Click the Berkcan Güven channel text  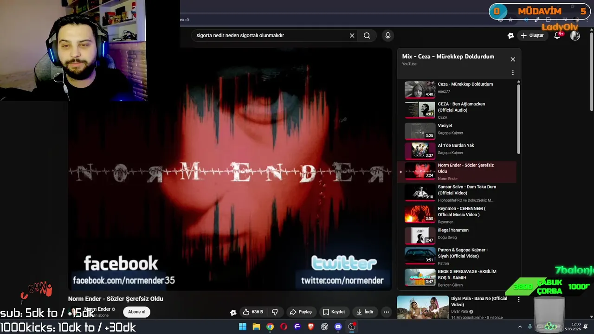pyautogui.click(x=450, y=285)
